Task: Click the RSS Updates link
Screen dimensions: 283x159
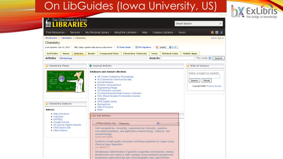Action: click(x=145, y=47)
